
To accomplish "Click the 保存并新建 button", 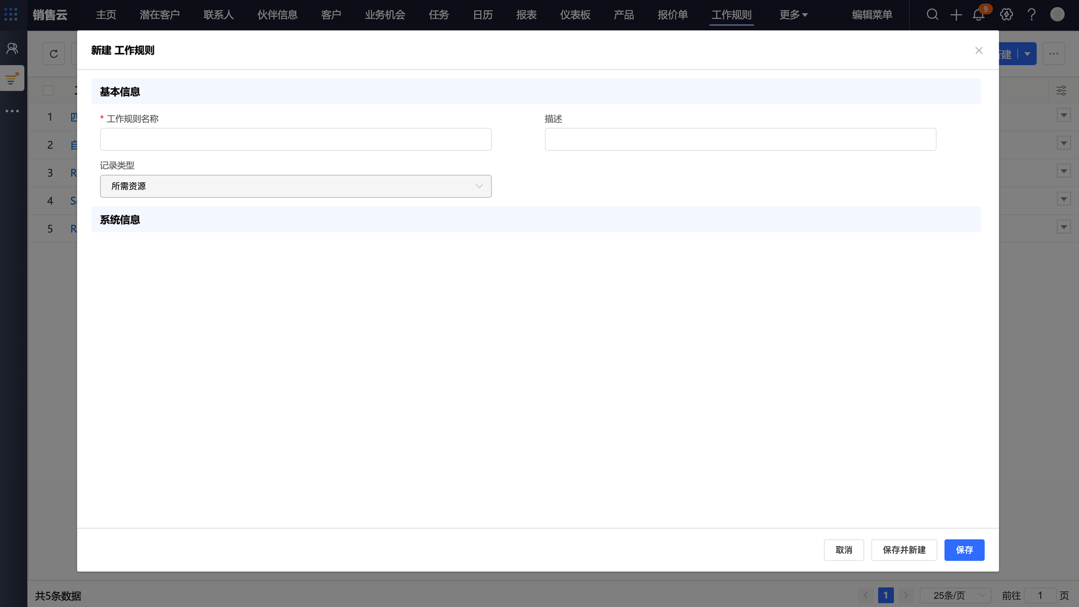I will click(x=904, y=550).
